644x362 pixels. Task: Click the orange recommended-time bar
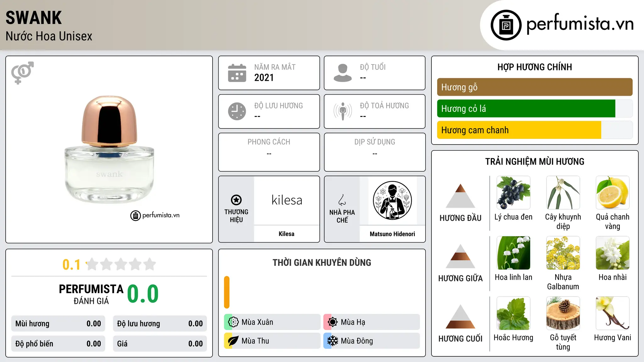point(227,292)
